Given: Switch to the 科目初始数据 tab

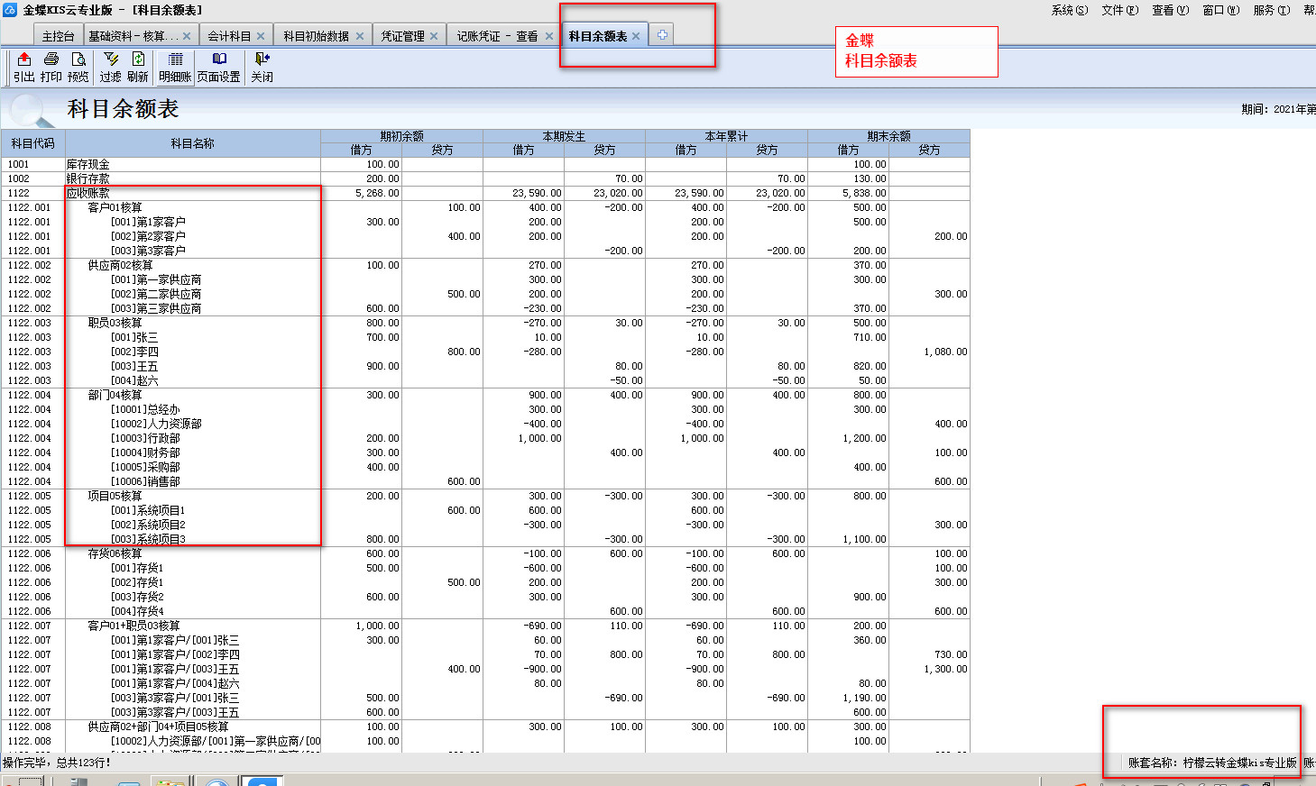Looking at the screenshot, I should [316, 36].
